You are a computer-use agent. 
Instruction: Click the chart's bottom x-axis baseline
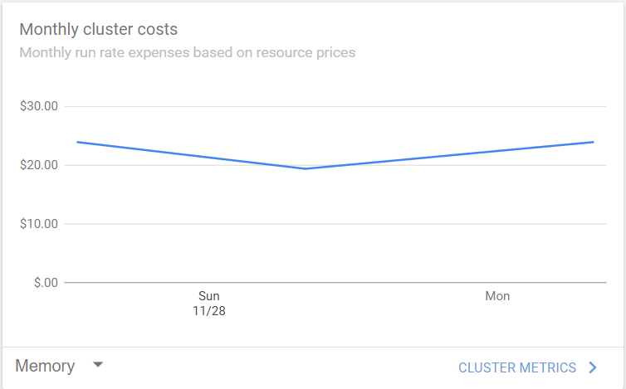(x=332, y=283)
